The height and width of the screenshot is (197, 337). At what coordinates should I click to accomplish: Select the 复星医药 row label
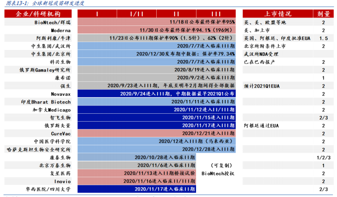(x=60, y=173)
